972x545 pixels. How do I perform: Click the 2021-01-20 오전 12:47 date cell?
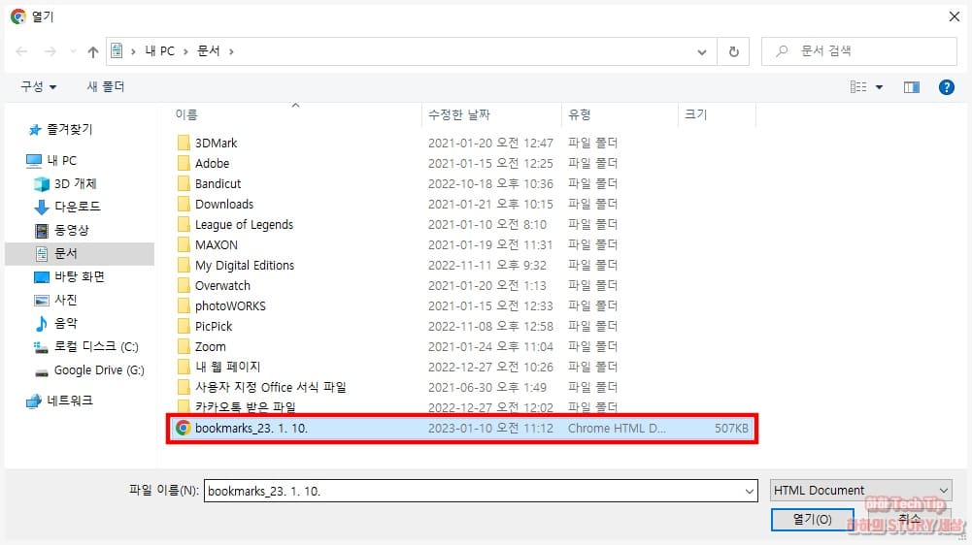[490, 144]
